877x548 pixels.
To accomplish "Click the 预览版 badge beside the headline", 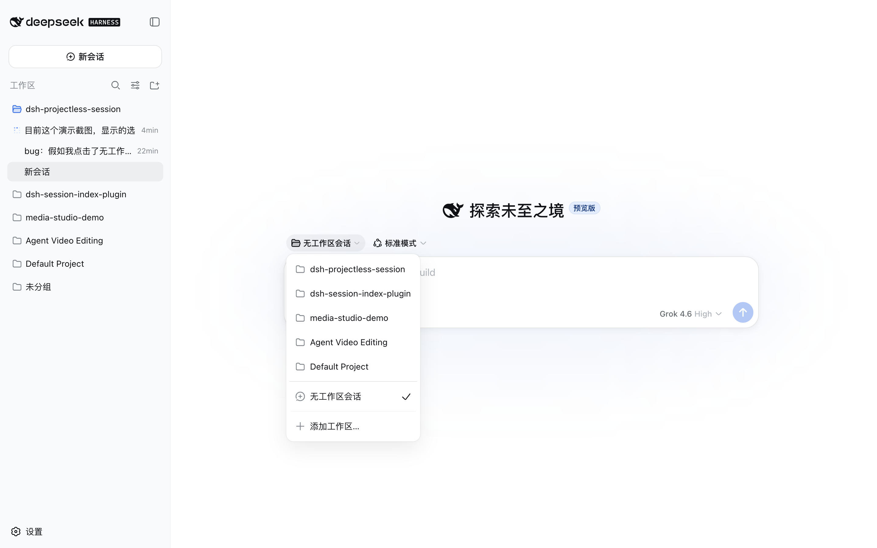I will pos(584,208).
